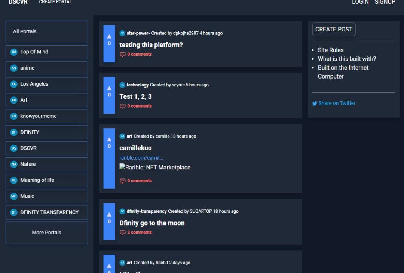This screenshot has width=404, height=273.
Task: Upvote the "testing this platform?" post
Action: click(109, 36)
